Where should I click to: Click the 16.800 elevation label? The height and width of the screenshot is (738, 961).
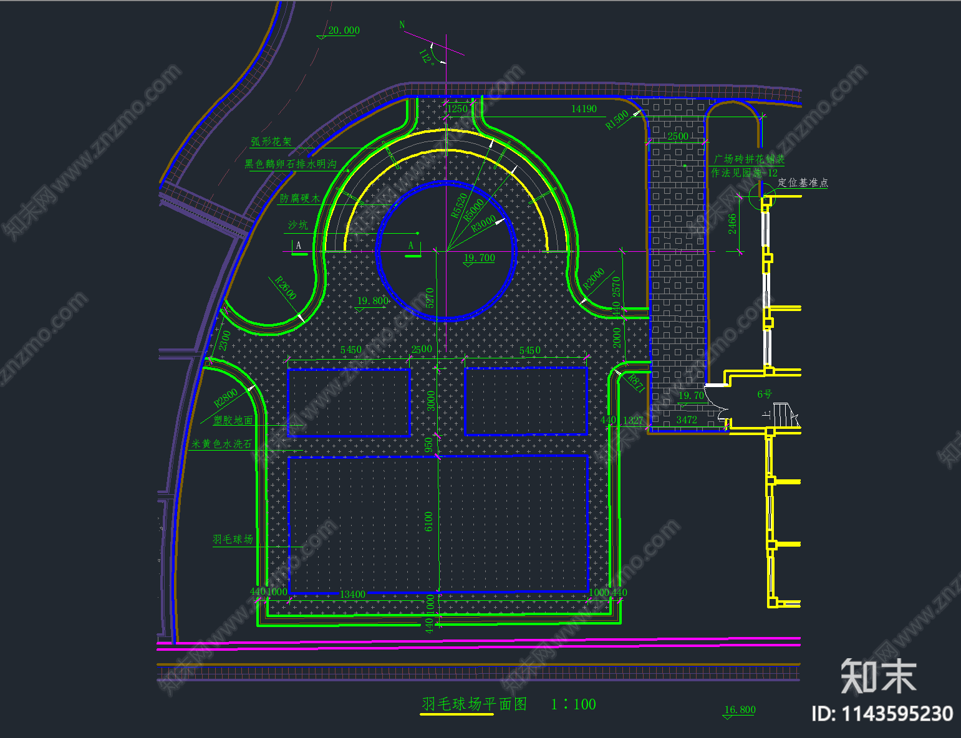tap(740, 710)
